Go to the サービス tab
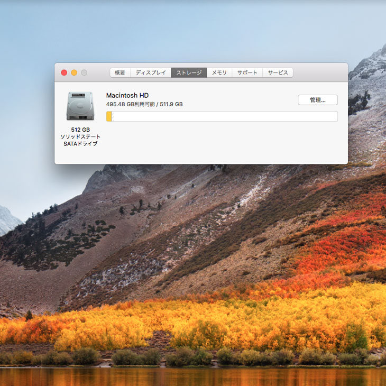This screenshot has width=386, height=386. pos(278,72)
